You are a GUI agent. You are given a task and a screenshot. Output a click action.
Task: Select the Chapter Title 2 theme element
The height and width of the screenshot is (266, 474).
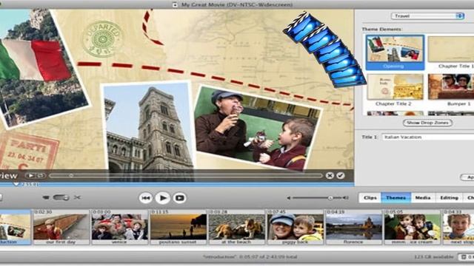[395, 90]
